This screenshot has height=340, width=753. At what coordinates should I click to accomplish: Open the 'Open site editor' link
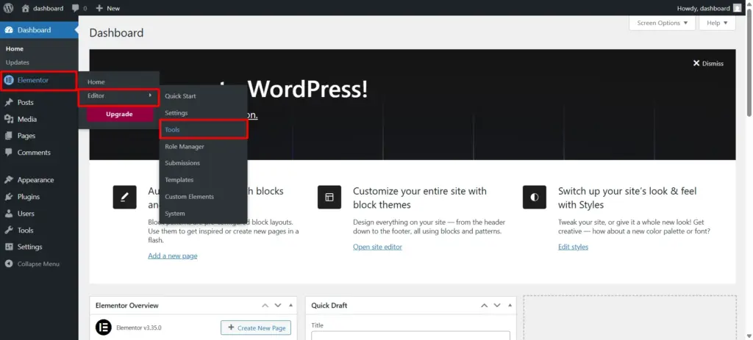(379, 247)
